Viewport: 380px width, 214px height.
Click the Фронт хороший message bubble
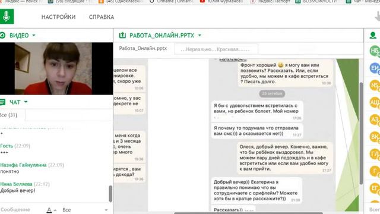click(x=285, y=73)
